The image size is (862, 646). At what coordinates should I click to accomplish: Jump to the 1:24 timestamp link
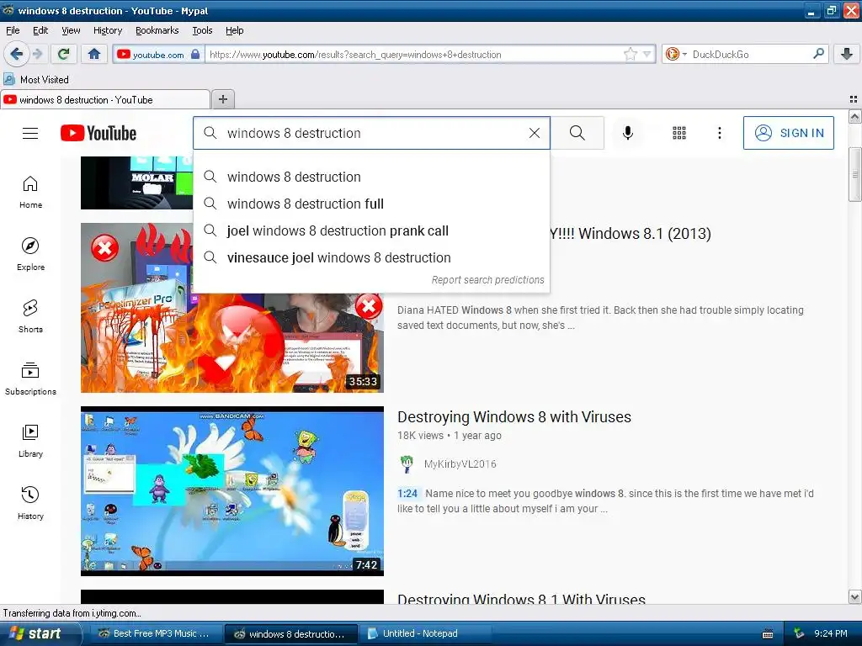pyautogui.click(x=407, y=493)
